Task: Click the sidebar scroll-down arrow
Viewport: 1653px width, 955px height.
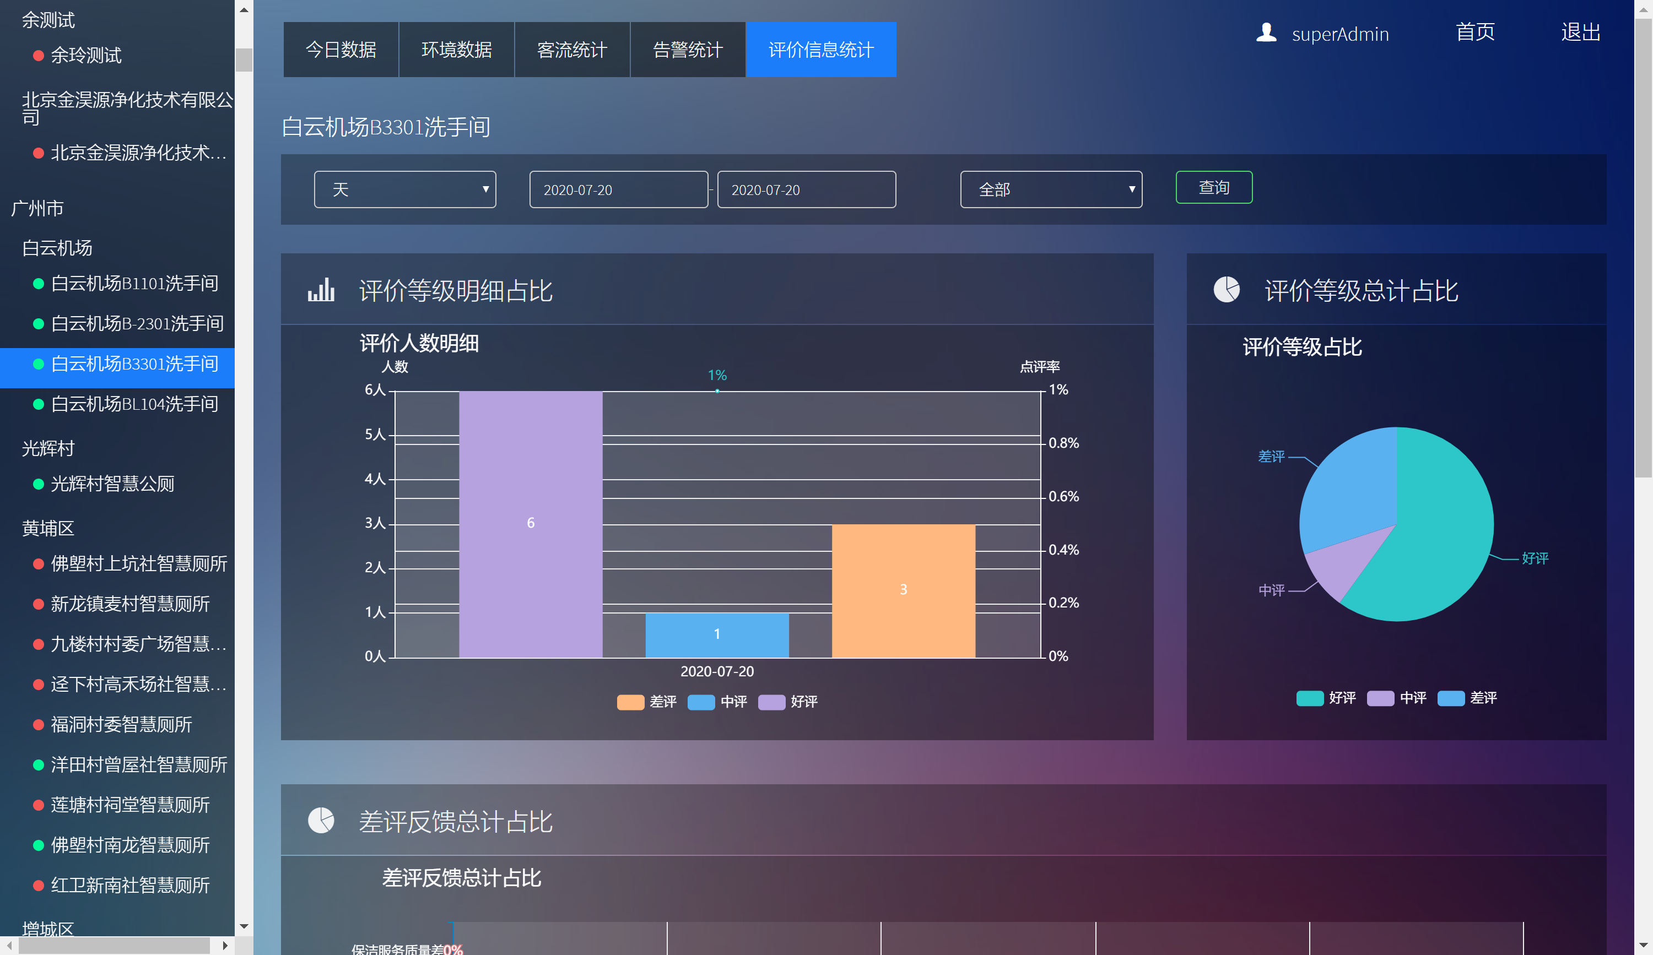Action: tap(244, 926)
